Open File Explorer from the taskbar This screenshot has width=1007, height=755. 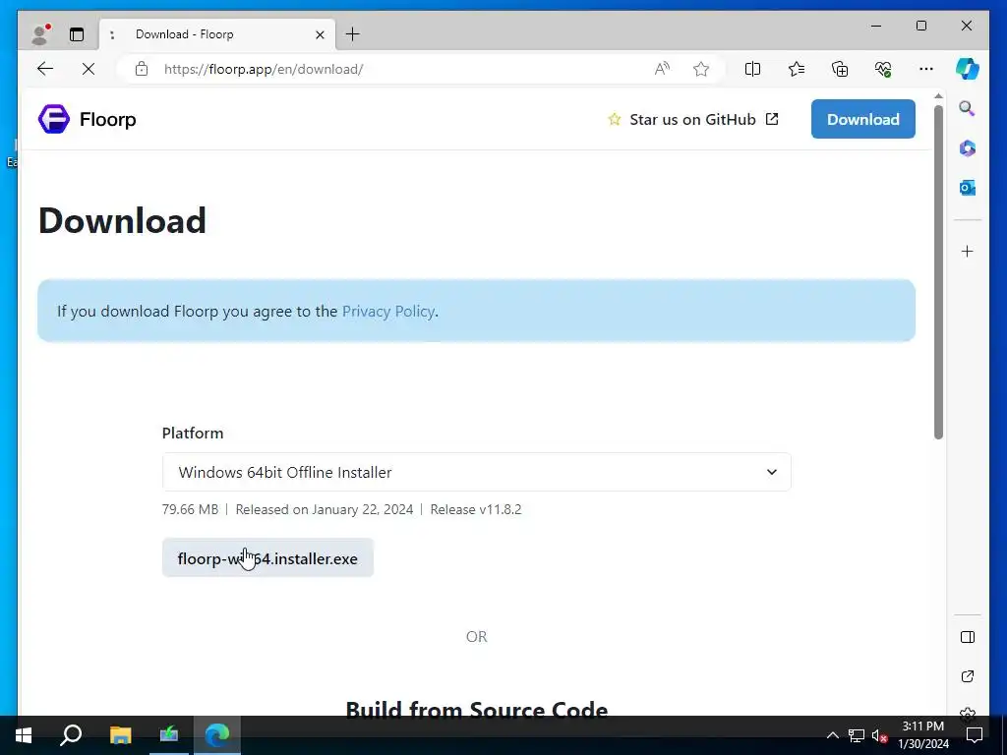pos(120,735)
